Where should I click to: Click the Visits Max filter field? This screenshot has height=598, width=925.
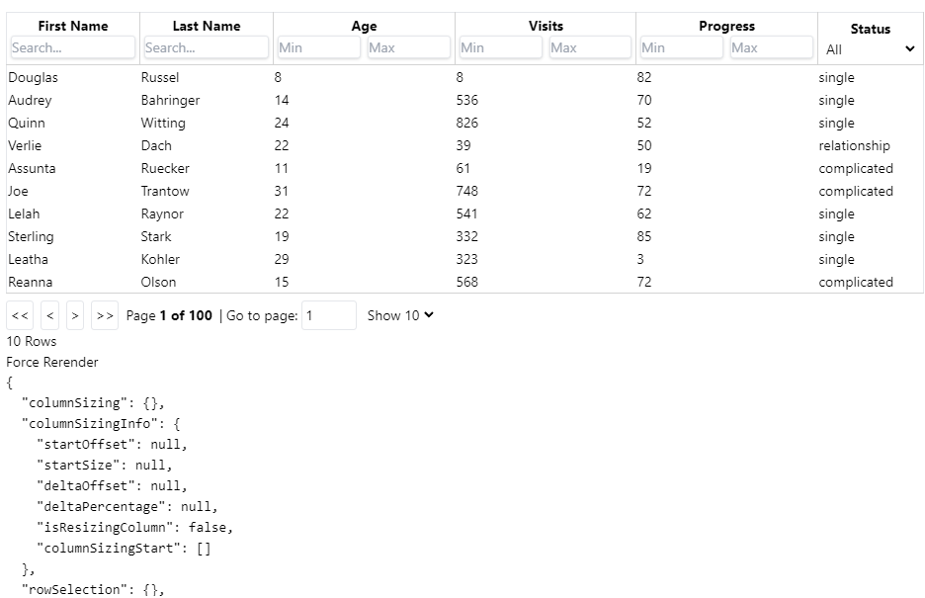pyautogui.click(x=589, y=47)
